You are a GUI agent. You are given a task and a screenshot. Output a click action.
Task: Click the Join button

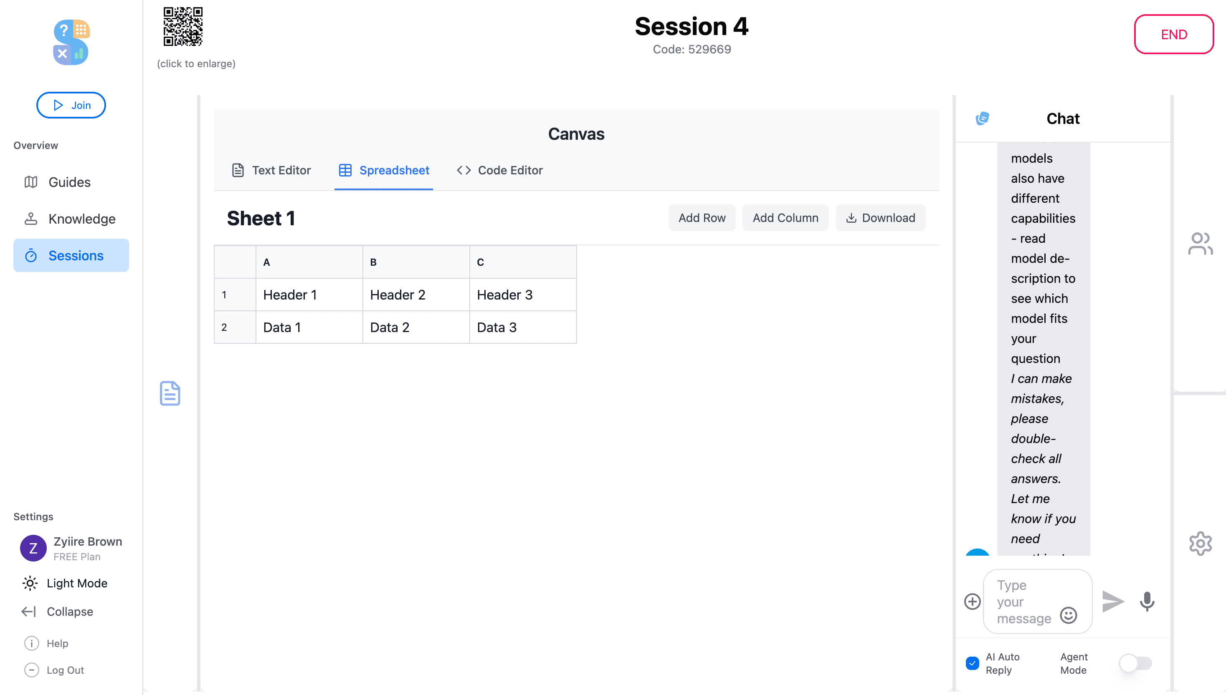tap(71, 105)
